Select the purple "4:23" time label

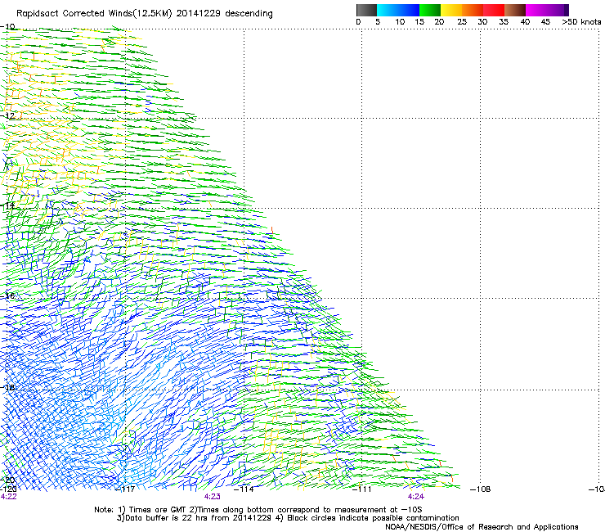[213, 497]
